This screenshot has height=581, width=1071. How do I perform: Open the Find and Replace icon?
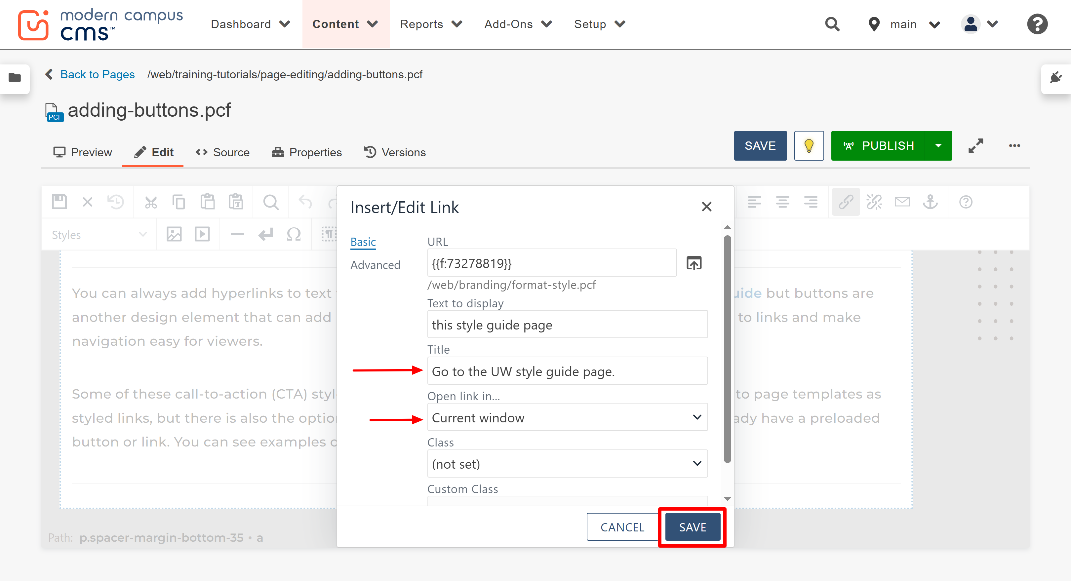[x=271, y=202]
